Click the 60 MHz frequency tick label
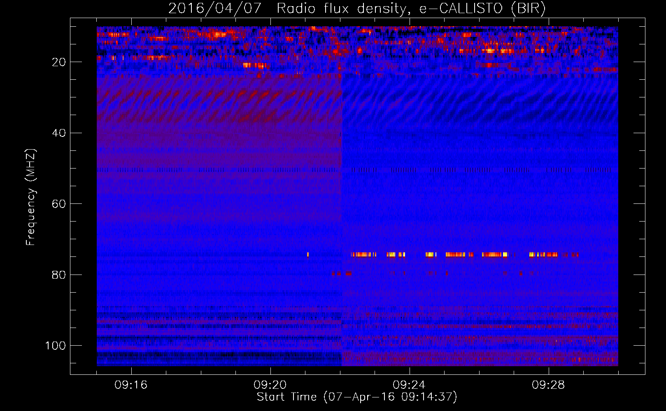The image size is (666, 411). [x=59, y=204]
